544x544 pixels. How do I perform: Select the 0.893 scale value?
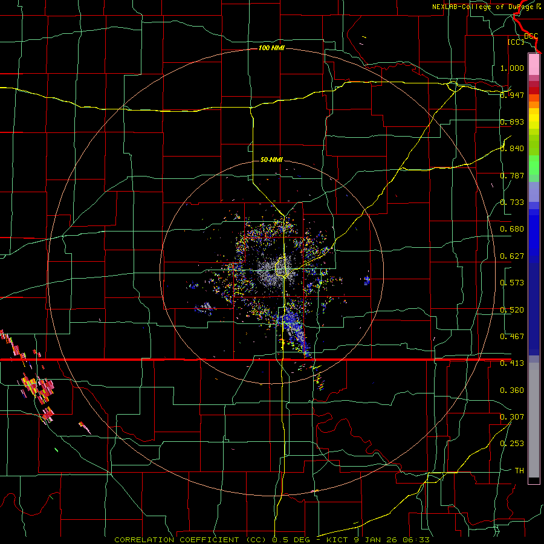coord(512,121)
